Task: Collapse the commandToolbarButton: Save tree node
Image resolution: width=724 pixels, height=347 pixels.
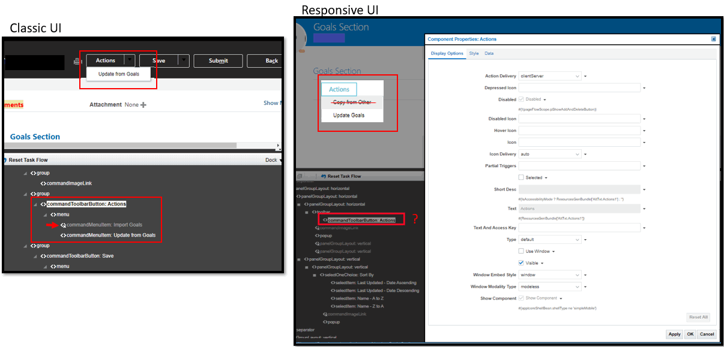Action: coord(35,256)
